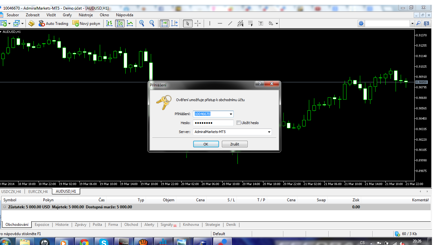Open the Zprávy terminal tab

[81, 225]
